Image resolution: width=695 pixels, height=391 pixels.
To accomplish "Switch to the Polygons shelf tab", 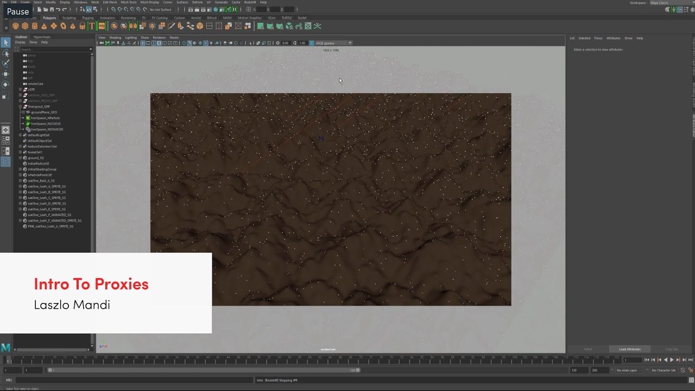I will click(49, 18).
